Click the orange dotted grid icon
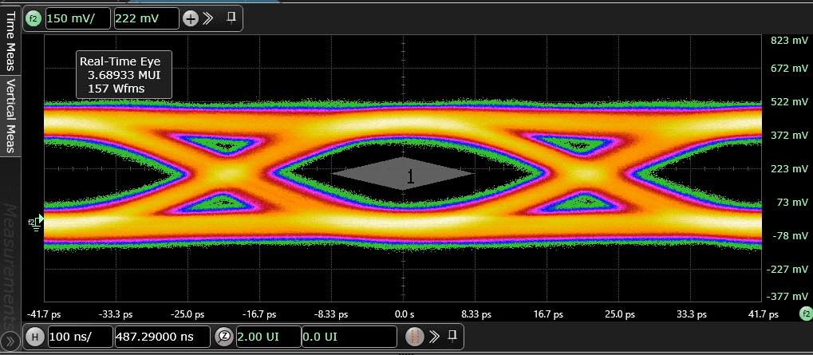 (x=415, y=337)
